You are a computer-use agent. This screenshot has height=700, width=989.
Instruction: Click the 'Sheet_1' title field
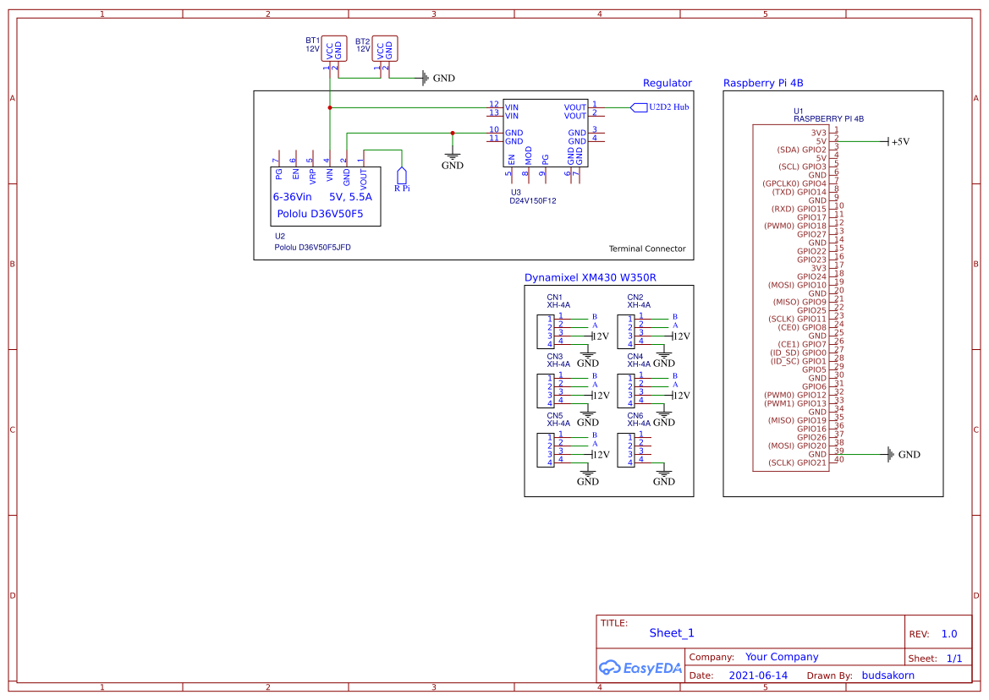pyautogui.click(x=672, y=633)
